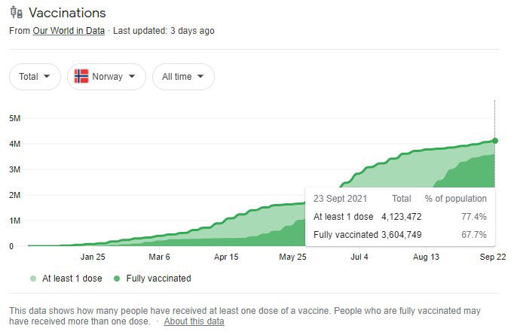Image resolution: width=517 pixels, height=335 pixels.
Task: Click the 'Apr 15' date axis label
Action: [226, 257]
